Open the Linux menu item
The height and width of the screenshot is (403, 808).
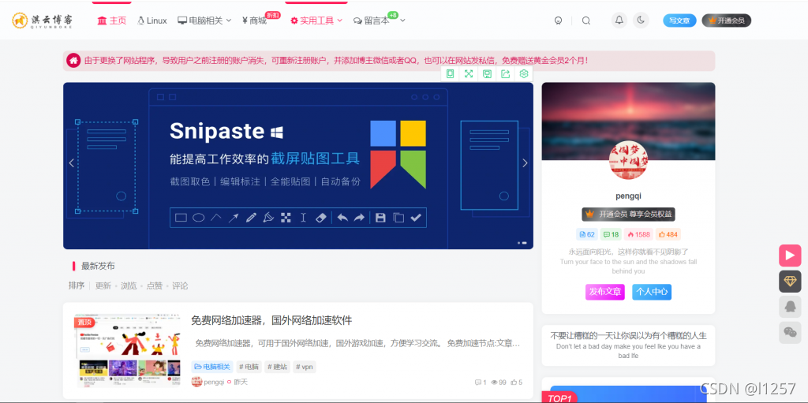tap(152, 21)
